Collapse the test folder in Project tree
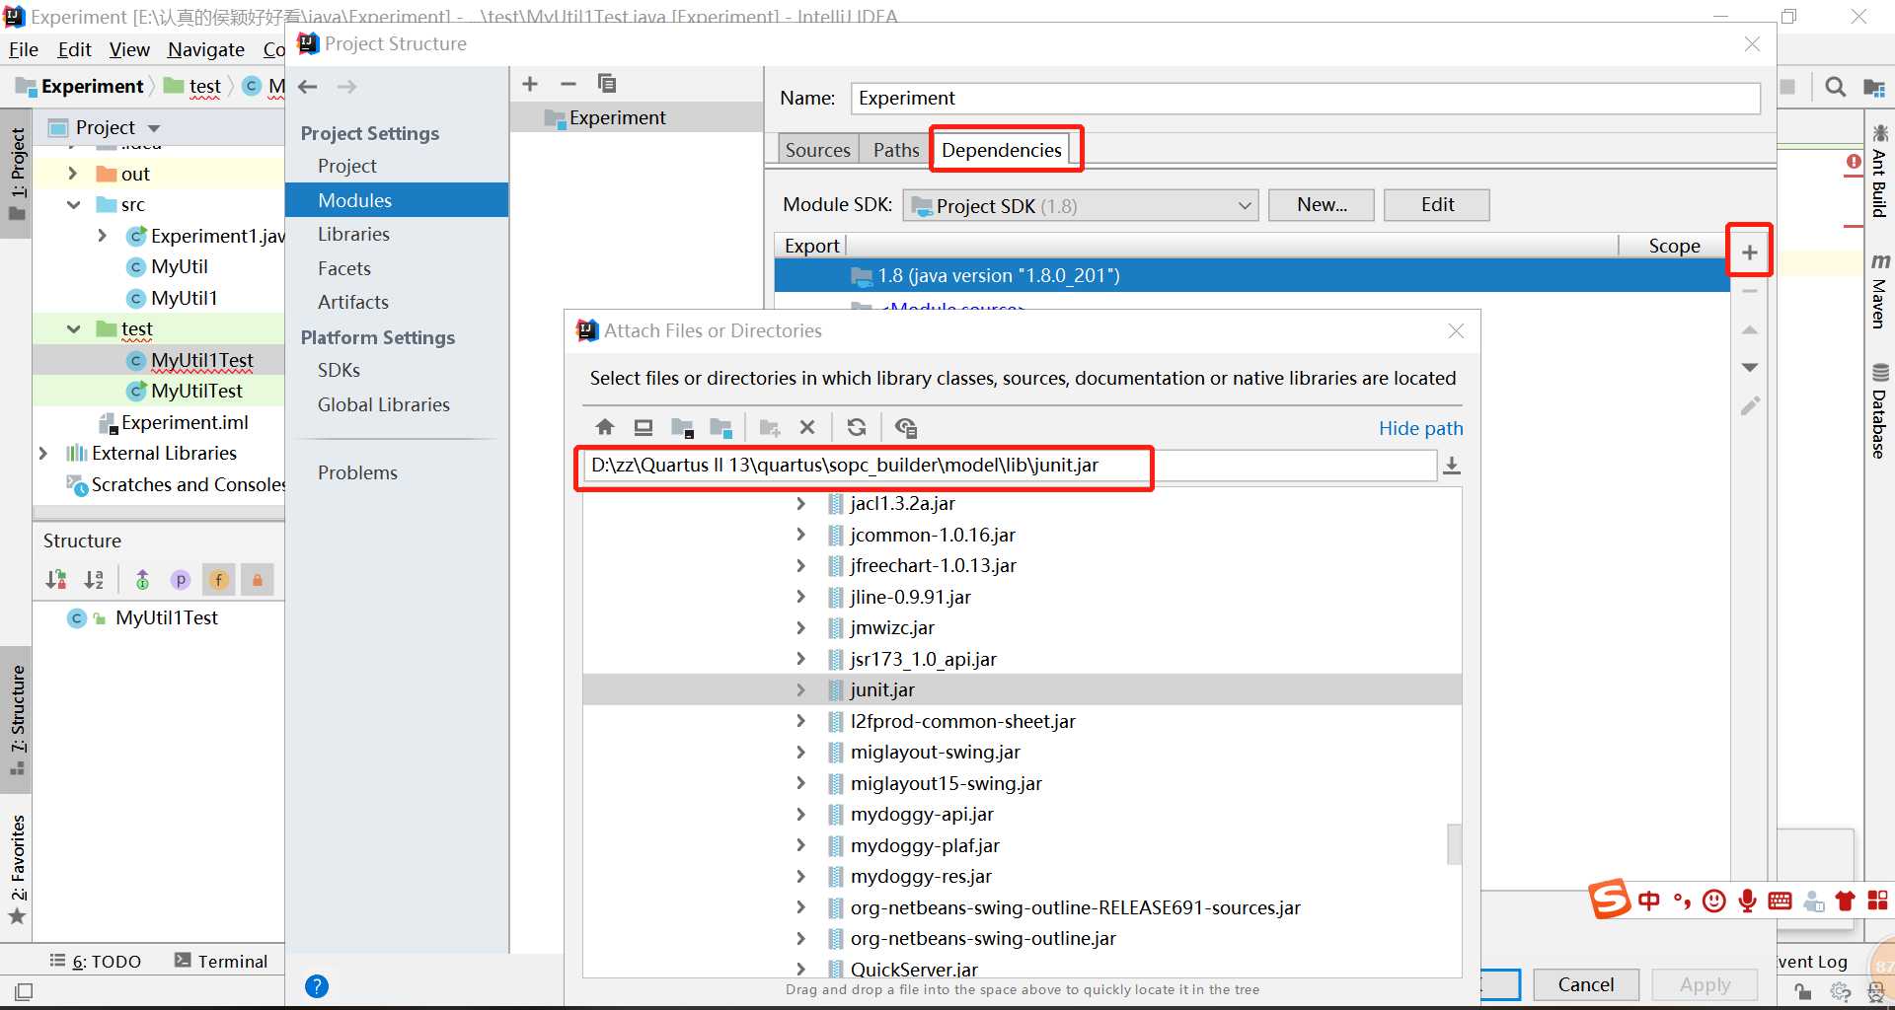This screenshot has height=1010, width=1895. (74, 329)
